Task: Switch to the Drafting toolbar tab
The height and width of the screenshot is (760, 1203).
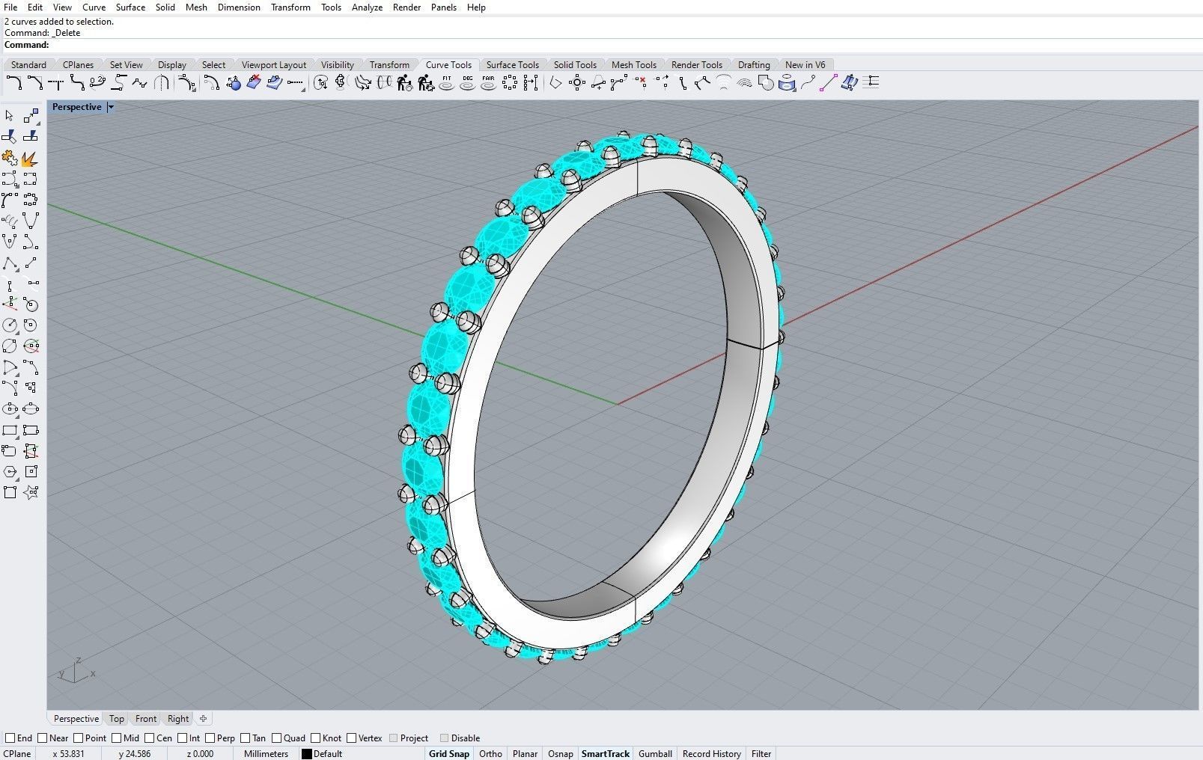Action: 754,65
